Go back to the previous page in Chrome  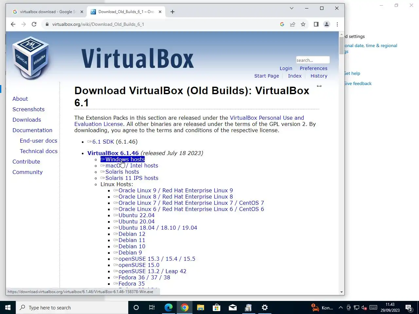13,24
